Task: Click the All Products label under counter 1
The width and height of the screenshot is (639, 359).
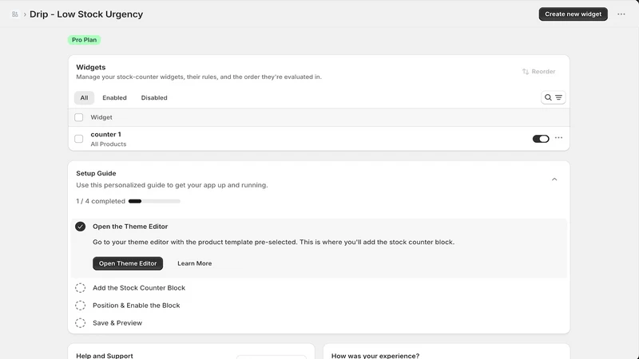Action: 109,144
